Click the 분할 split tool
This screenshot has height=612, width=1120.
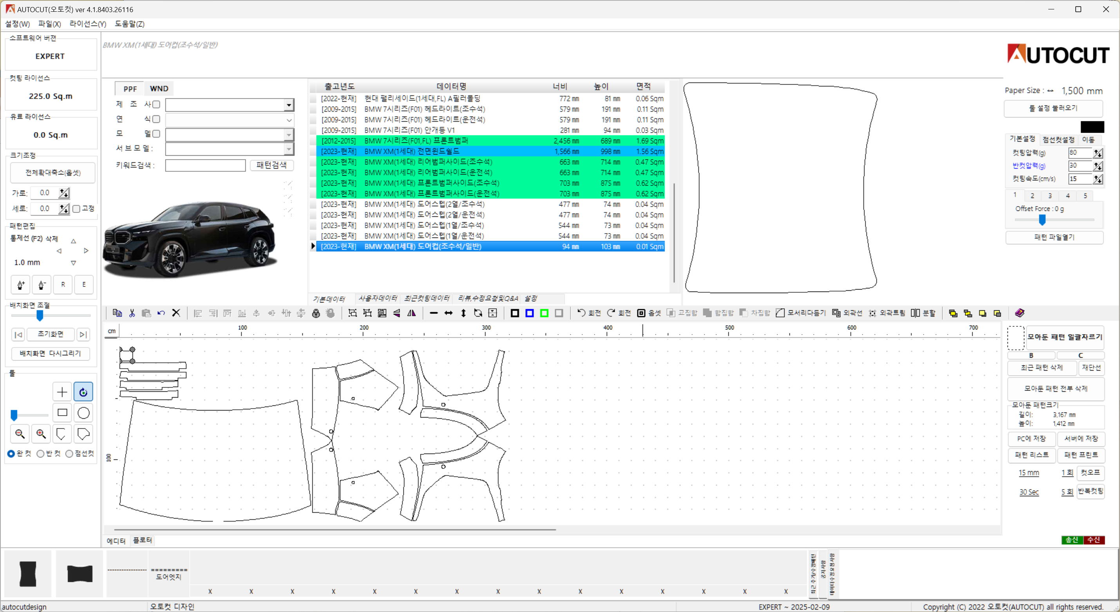click(923, 313)
